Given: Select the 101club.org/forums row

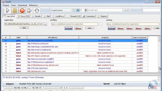Looking at the screenshot, I should coord(75,68).
